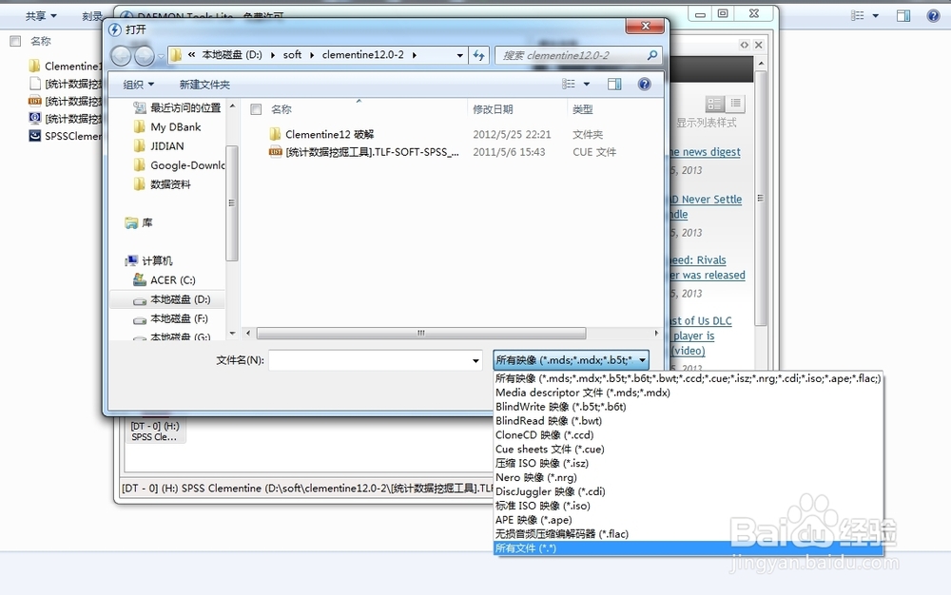Viewport: 951px width, 595px height.
Task: Select 库 in navigation tree
Action: (x=139, y=223)
